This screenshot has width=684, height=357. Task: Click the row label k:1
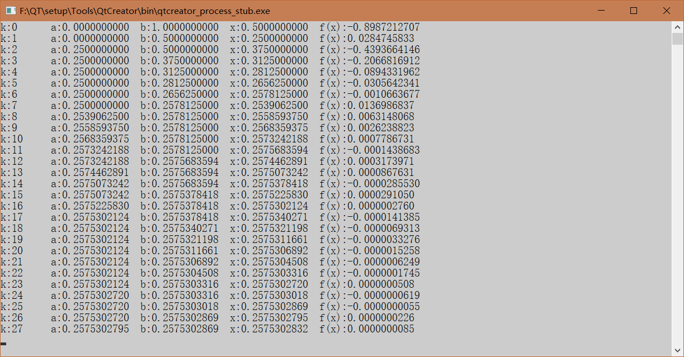coord(9,39)
